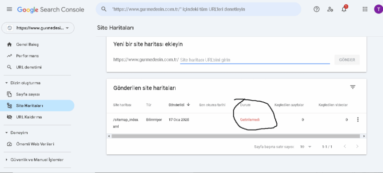Screen dimensions: 383x173
Task: Open the Help question mark icon
Action: coord(316,9)
